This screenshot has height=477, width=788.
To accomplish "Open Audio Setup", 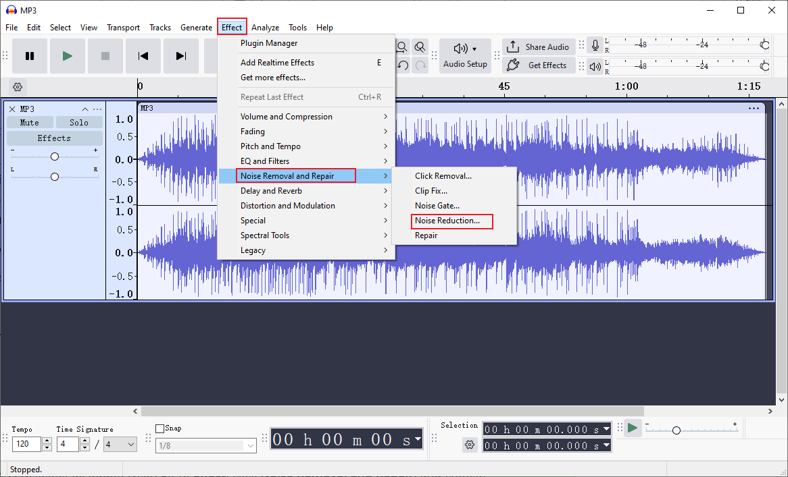I will point(465,55).
